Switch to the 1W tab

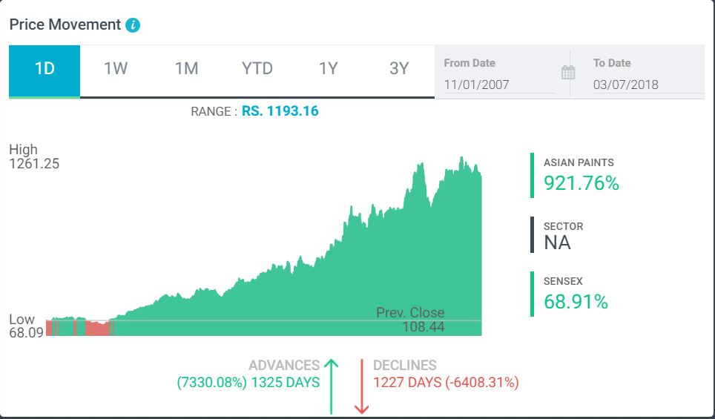116,69
